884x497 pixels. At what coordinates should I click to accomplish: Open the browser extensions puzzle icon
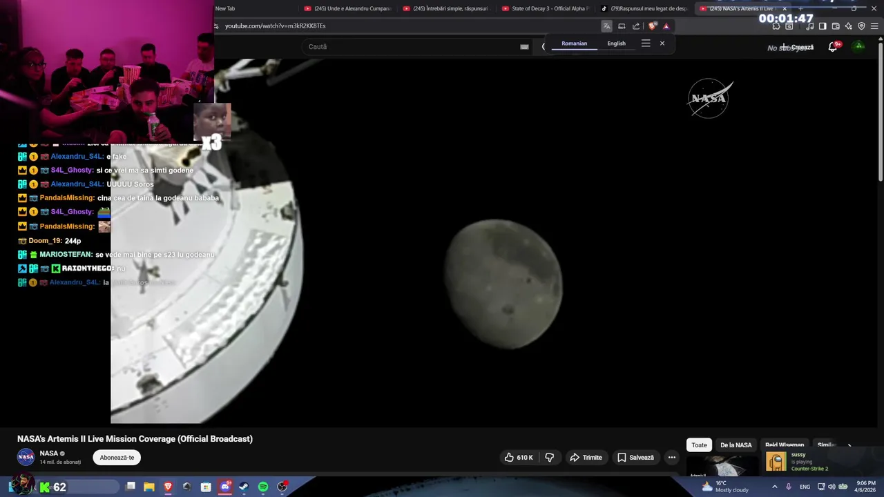pyautogui.click(x=776, y=26)
